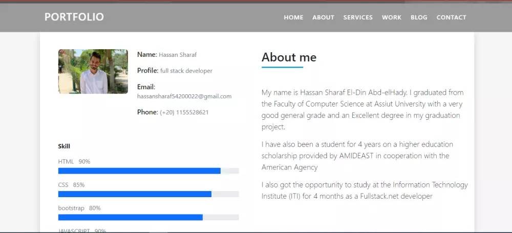The image size is (512, 233).
Task: Click the Skill section heading
Action: tap(64, 146)
